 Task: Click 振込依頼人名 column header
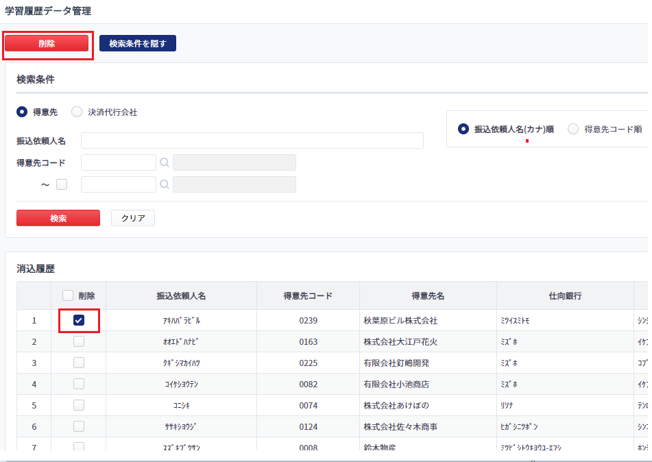pos(181,295)
